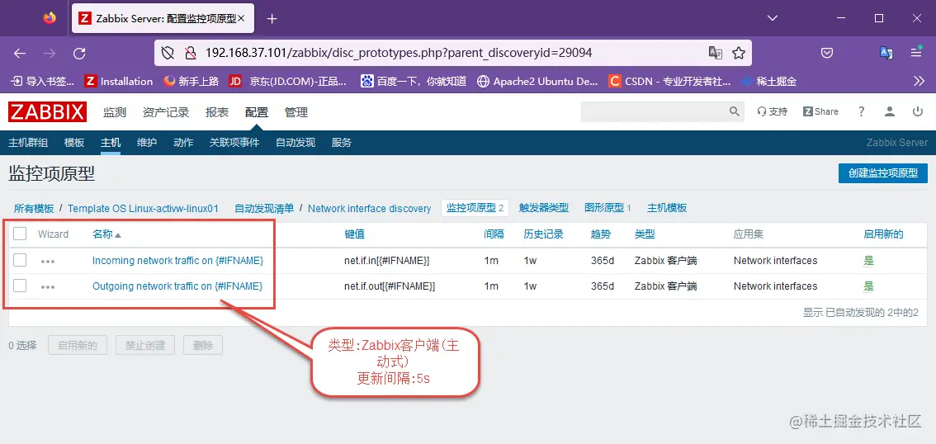The height and width of the screenshot is (444, 936).
Task: Go to 动作 submenu
Action: point(183,143)
